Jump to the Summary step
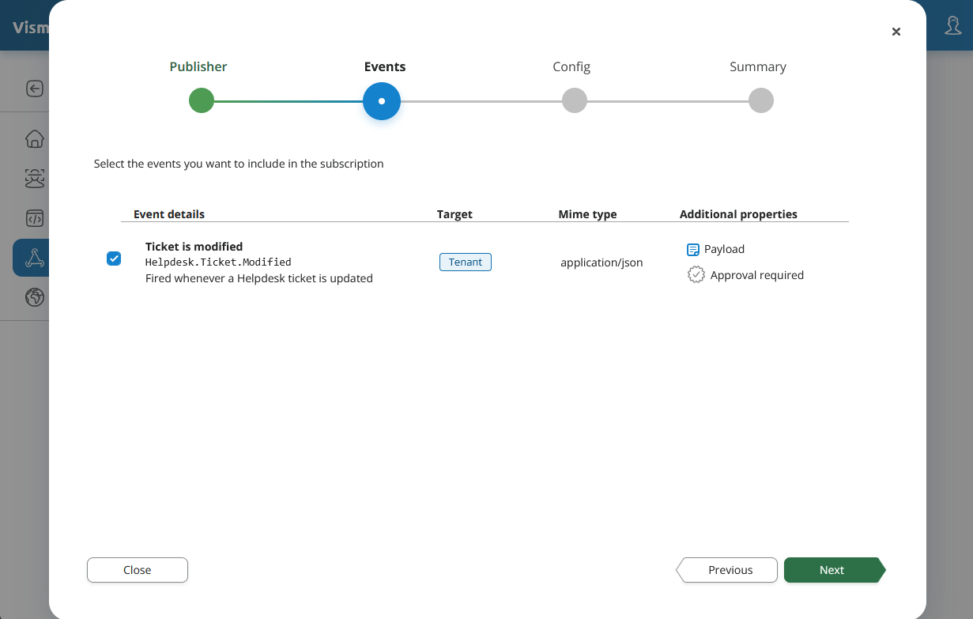Viewport: 973px width, 619px height. click(x=760, y=101)
